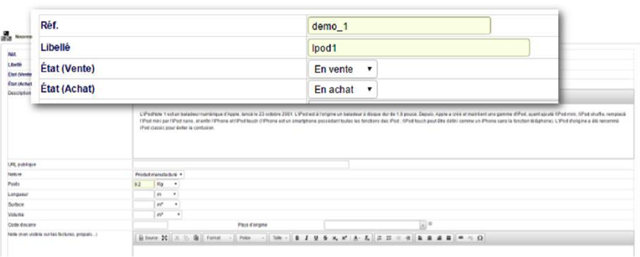Open the Nature product type dropdown
640x257 pixels.
pos(158,174)
